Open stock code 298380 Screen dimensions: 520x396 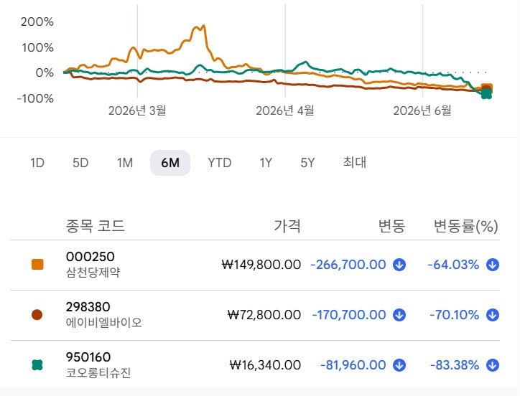click(88, 307)
